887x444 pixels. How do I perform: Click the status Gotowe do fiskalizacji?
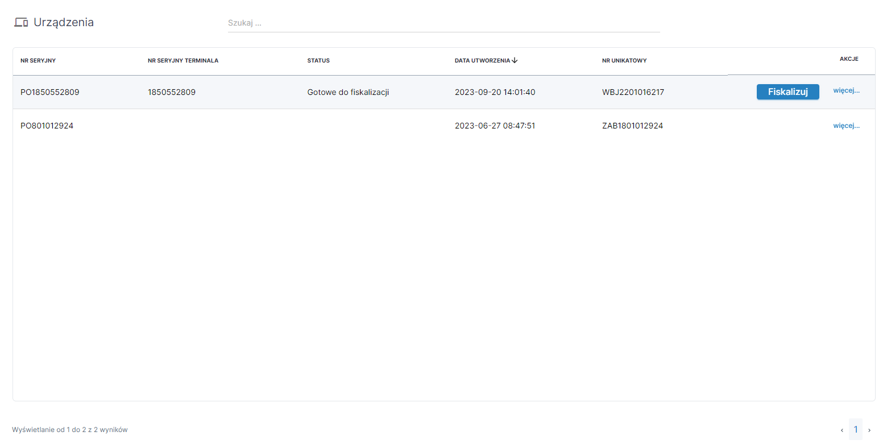click(348, 92)
